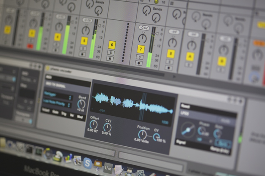Select the Trig output label
The height and width of the screenshot is (176, 265).
point(64,114)
